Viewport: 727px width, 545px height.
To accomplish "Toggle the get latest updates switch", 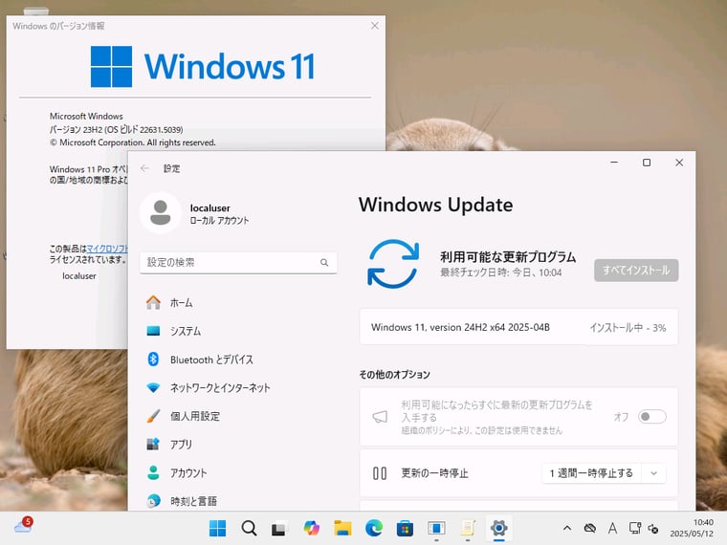I will coord(651,417).
